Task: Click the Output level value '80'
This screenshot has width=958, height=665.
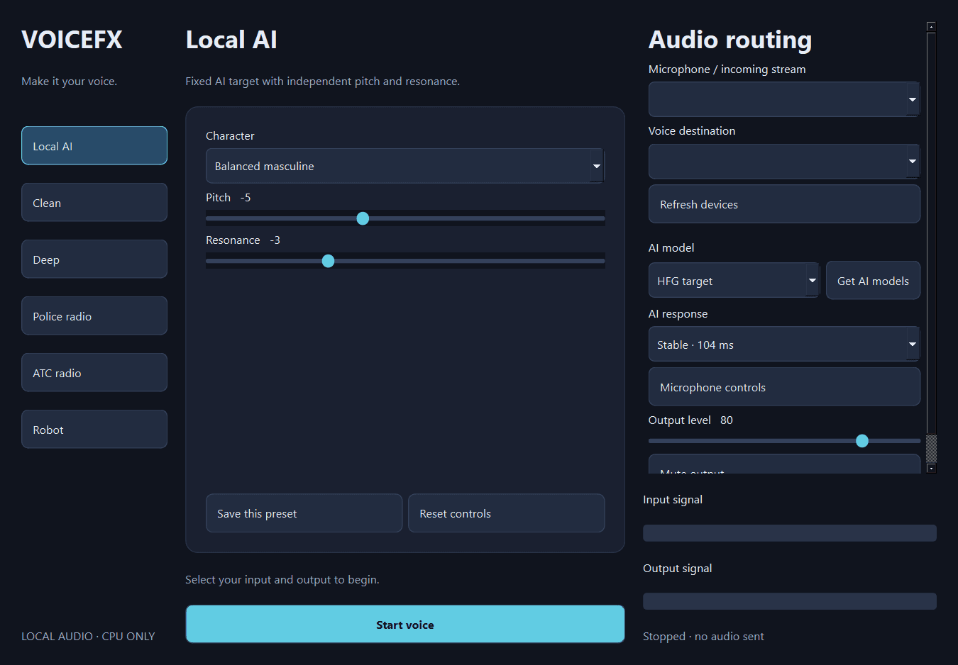Action: (727, 420)
